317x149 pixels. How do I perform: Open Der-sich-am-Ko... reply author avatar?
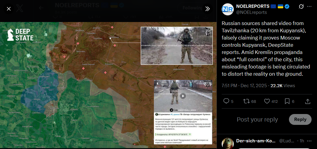(228, 143)
